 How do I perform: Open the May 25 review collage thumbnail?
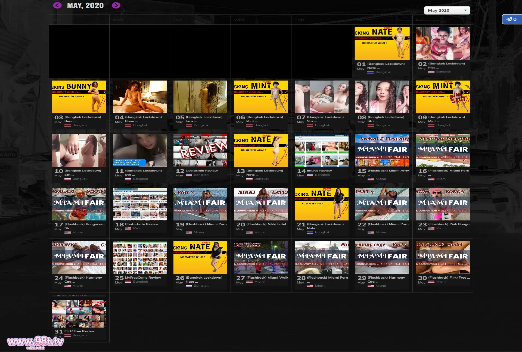(x=139, y=257)
